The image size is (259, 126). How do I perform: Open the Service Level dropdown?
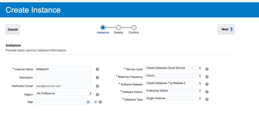pos(173,68)
